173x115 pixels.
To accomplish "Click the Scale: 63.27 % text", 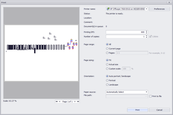I will click(x=10, y=101).
